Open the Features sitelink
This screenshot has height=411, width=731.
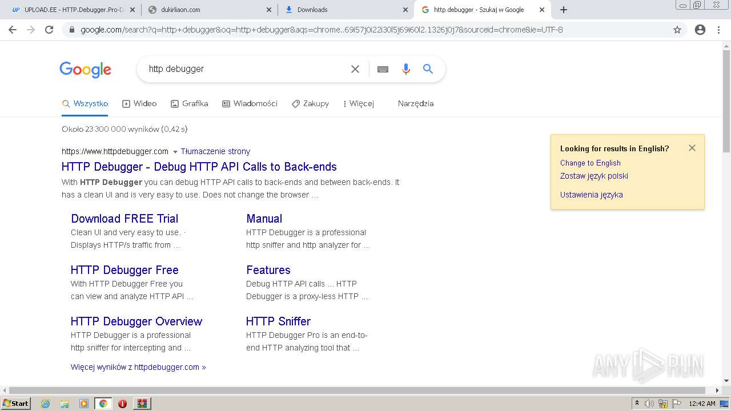coord(268,270)
